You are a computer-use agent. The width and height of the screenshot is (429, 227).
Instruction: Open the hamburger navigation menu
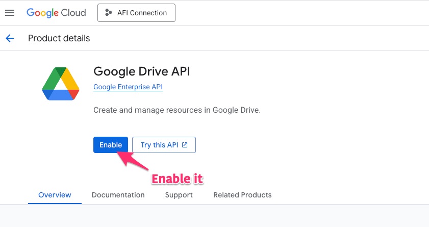[x=10, y=13]
